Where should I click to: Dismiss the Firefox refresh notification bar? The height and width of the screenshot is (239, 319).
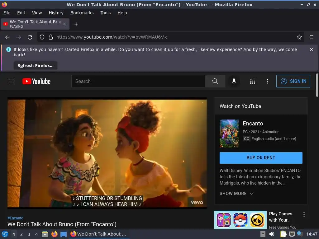click(x=312, y=49)
